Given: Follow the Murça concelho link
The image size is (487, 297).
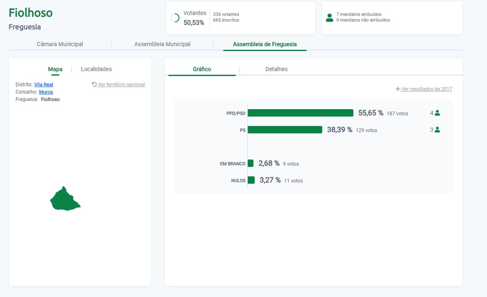Looking at the screenshot, I should point(46,92).
